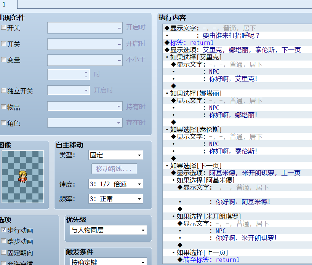Select the line 你好啊，艾里克!
This screenshot has width=312, height=265.
click(237, 79)
